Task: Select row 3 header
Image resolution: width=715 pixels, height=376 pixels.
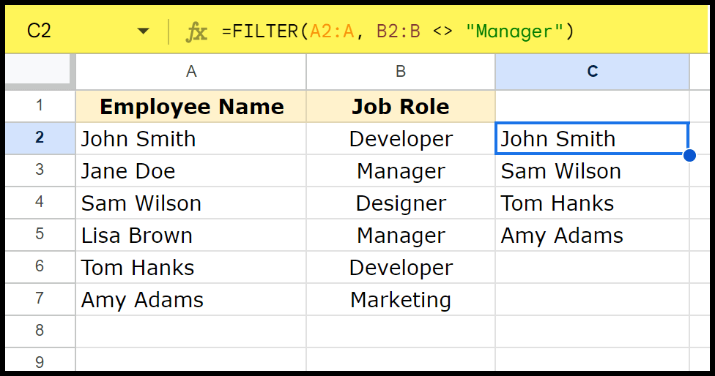Action: tap(40, 170)
